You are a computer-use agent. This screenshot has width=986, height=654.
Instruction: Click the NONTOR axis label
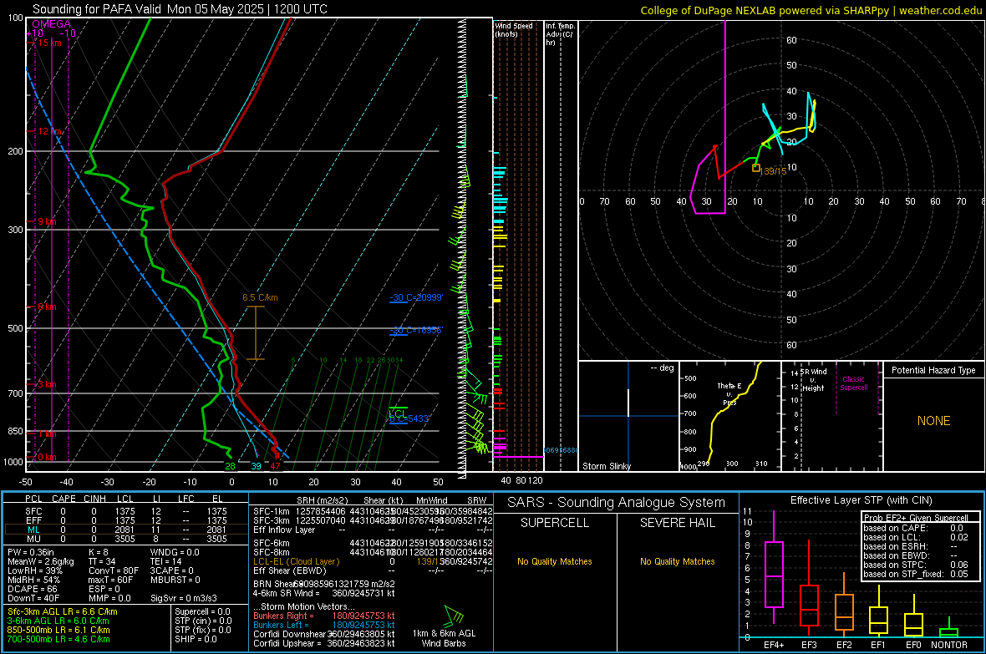pyautogui.click(x=949, y=645)
